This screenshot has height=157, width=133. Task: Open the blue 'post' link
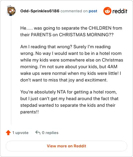(x=93, y=11)
